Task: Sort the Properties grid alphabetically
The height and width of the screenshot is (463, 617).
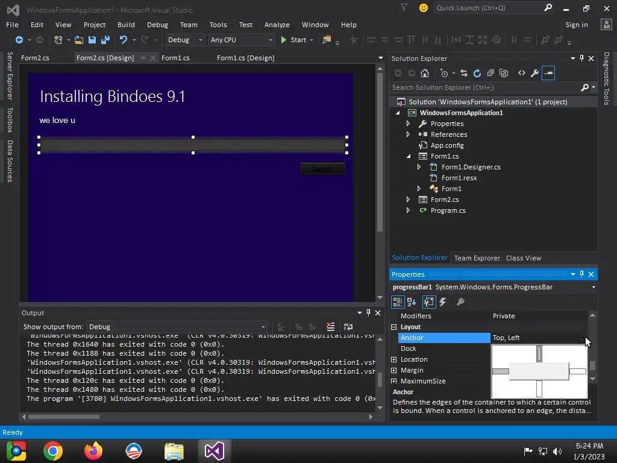Action: coord(412,302)
